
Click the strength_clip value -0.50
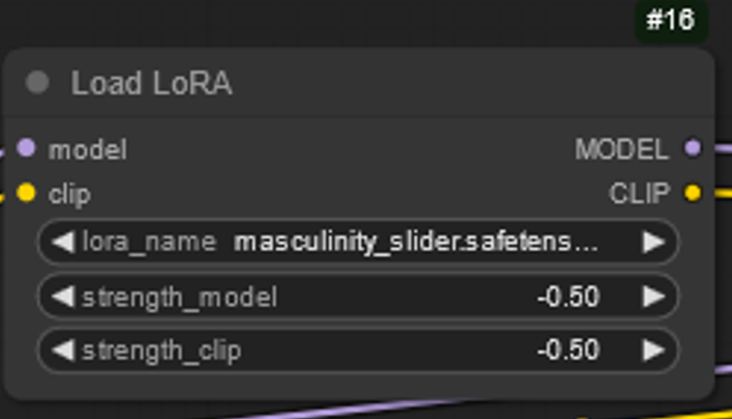tap(568, 350)
